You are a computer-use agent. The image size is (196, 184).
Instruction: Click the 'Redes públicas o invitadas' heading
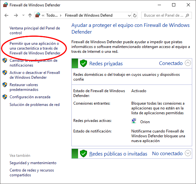coord(118,154)
